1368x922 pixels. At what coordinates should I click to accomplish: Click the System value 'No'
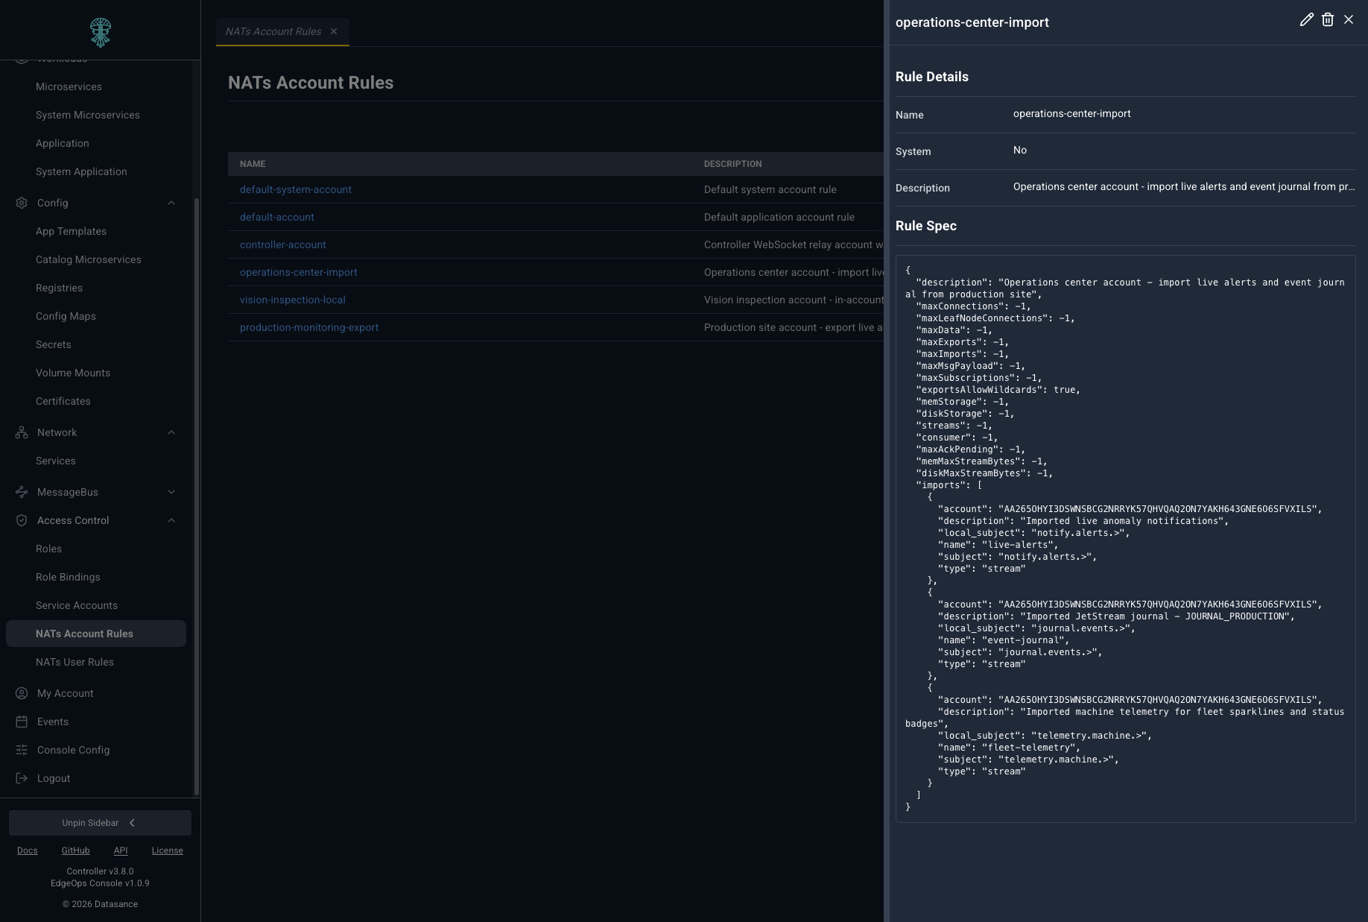(1020, 150)
